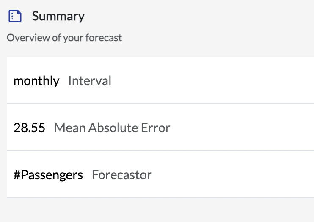Click the word Mean in metric label
Screen dimensions: 314x222
(70, 128)
